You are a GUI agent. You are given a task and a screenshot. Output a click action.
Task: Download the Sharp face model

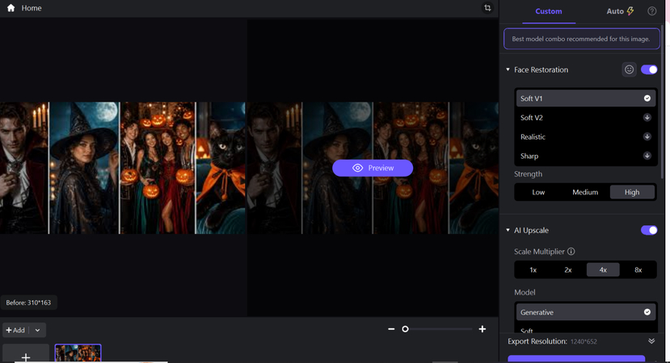(x=647, y=156)
